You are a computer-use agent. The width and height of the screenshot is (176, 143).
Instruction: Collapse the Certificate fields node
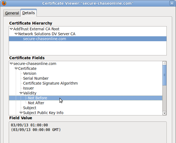tap(16, 68)
